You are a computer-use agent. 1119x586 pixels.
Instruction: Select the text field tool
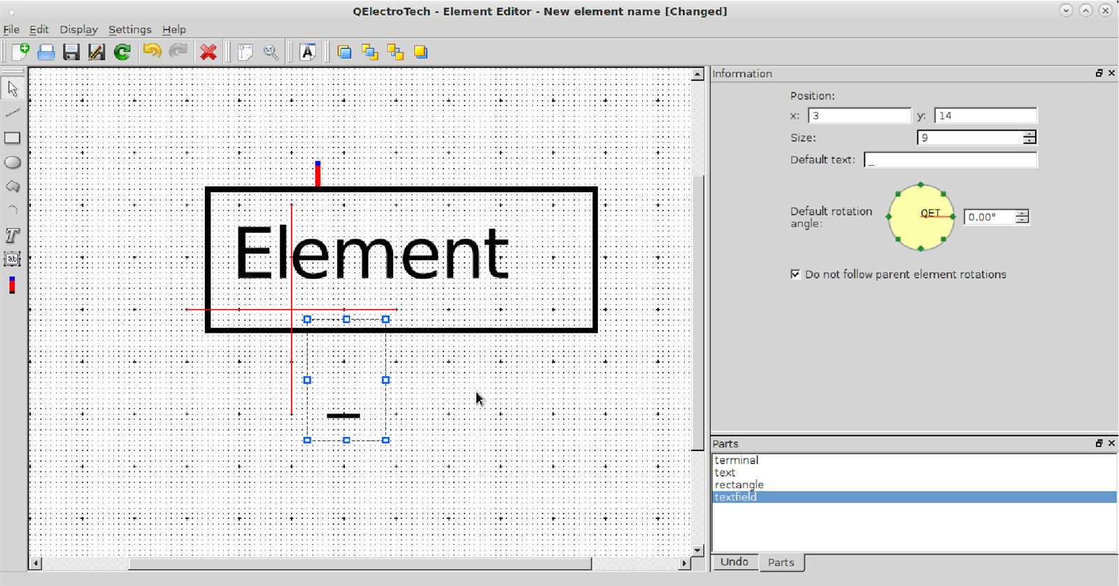point(13,259)
